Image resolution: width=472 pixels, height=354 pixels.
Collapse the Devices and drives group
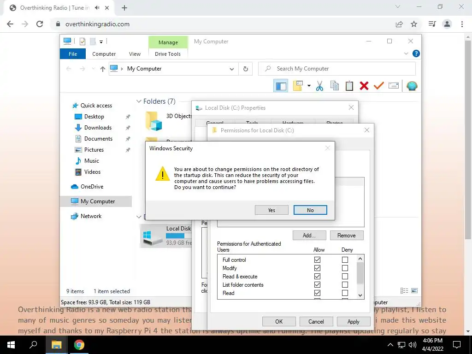point(139,217)
